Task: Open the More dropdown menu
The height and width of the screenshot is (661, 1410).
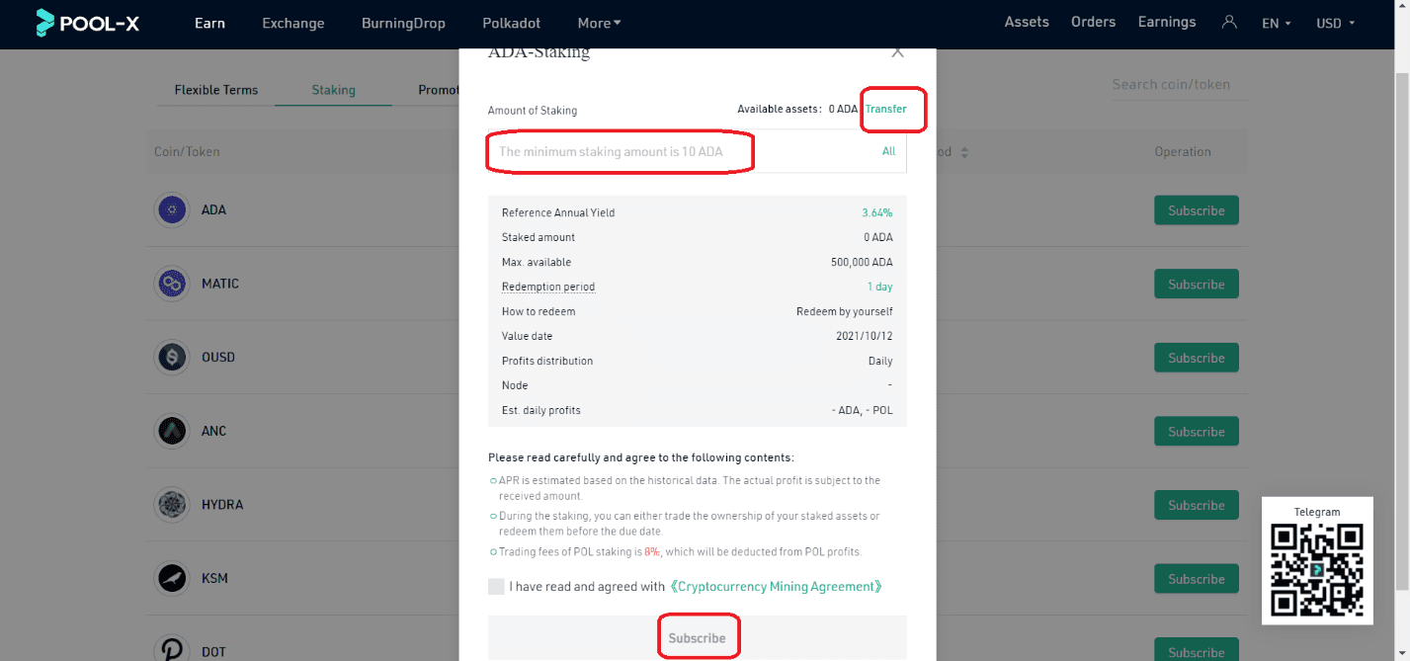Action: pos(599,23)
